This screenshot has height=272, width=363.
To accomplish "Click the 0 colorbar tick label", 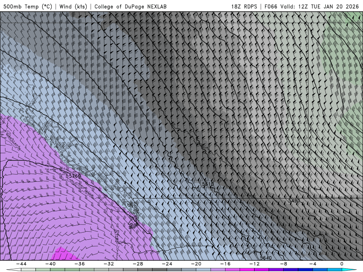I will [342, 264].
